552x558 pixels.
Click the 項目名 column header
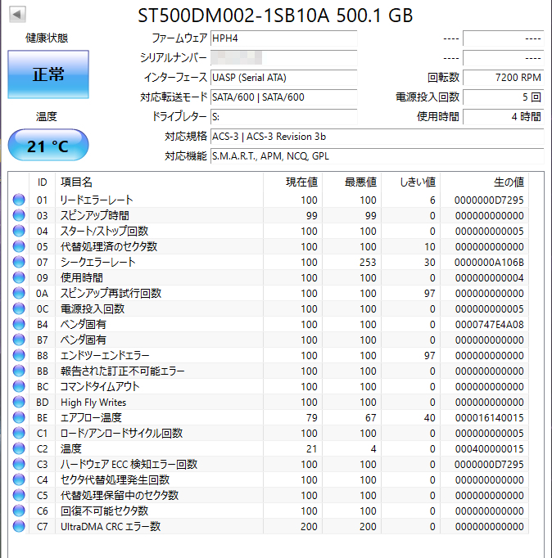click(x=159, y=182)
